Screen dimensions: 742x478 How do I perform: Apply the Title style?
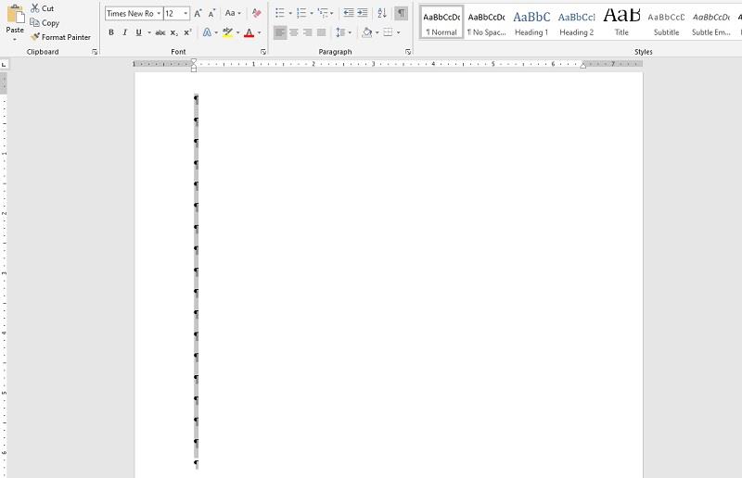(x=621, y=21)
